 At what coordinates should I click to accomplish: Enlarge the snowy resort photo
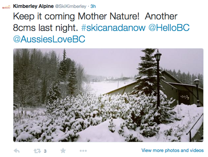pos(108,95)
